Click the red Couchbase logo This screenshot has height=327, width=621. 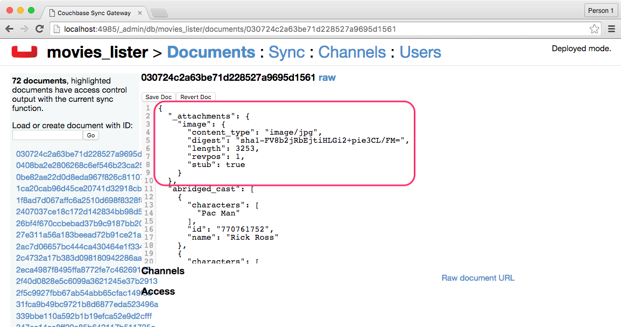(24, 52)
